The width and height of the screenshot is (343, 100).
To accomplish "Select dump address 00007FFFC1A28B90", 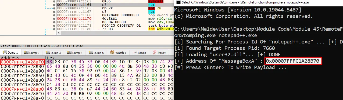I will pos(22,71).
